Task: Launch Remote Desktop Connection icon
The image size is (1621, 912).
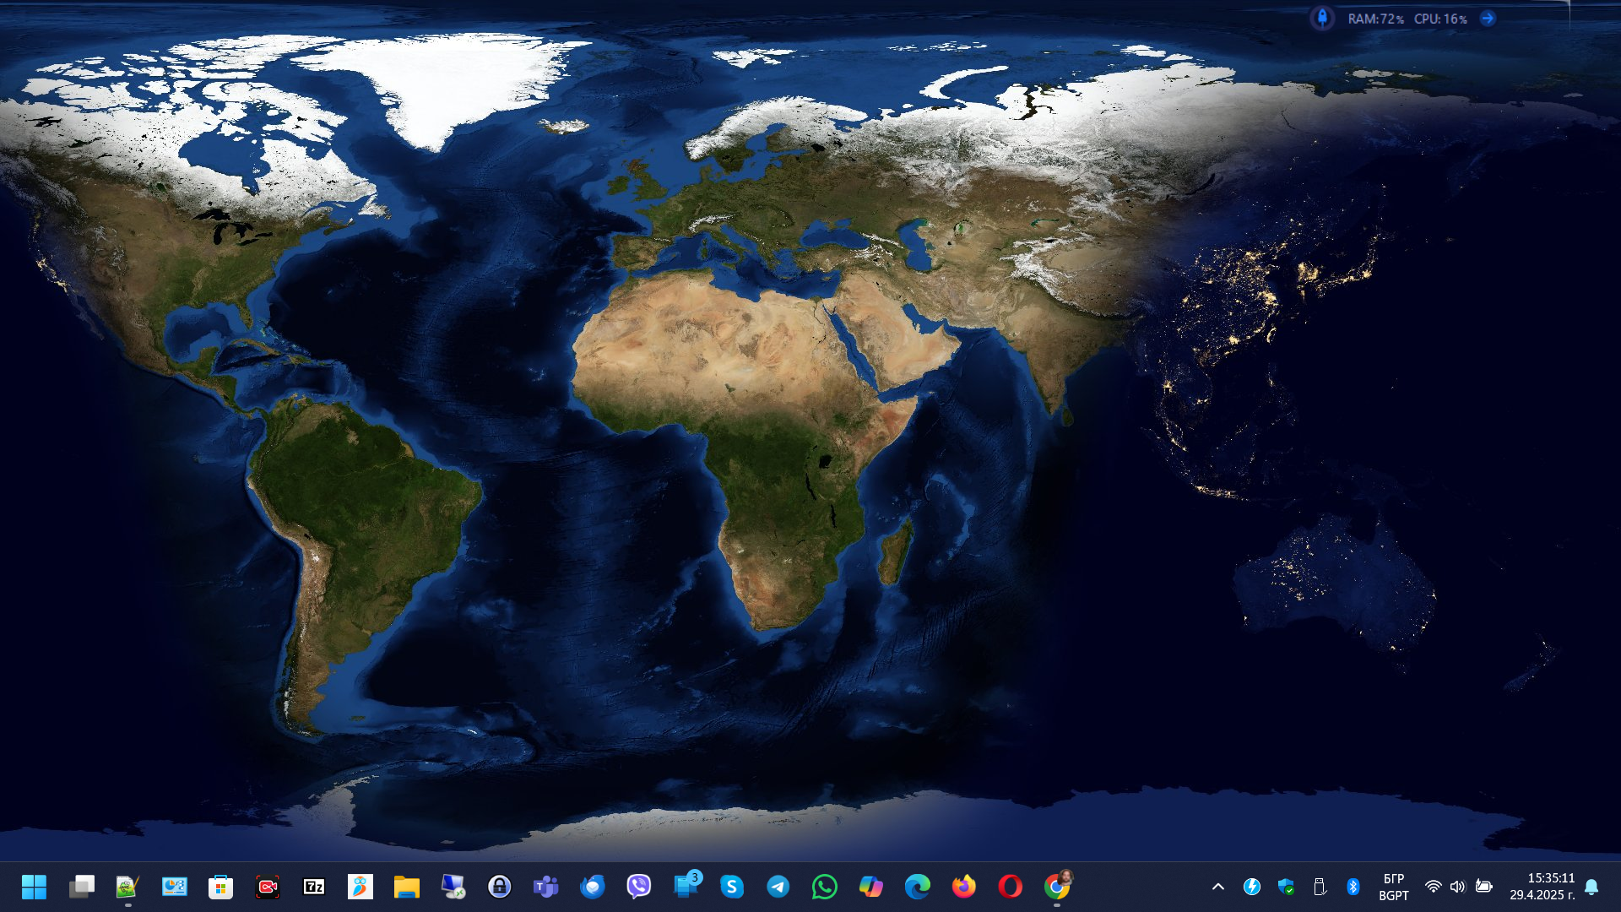Action: coord(453,887)
